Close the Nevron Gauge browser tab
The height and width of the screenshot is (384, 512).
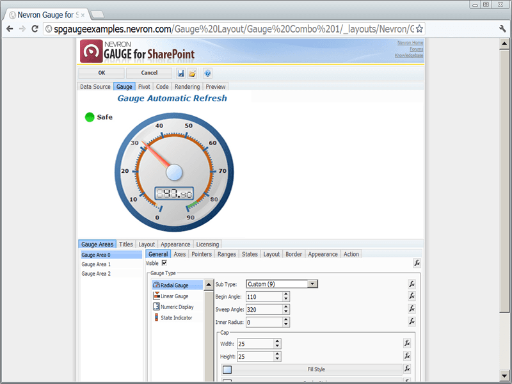click(x=83, y=15)
